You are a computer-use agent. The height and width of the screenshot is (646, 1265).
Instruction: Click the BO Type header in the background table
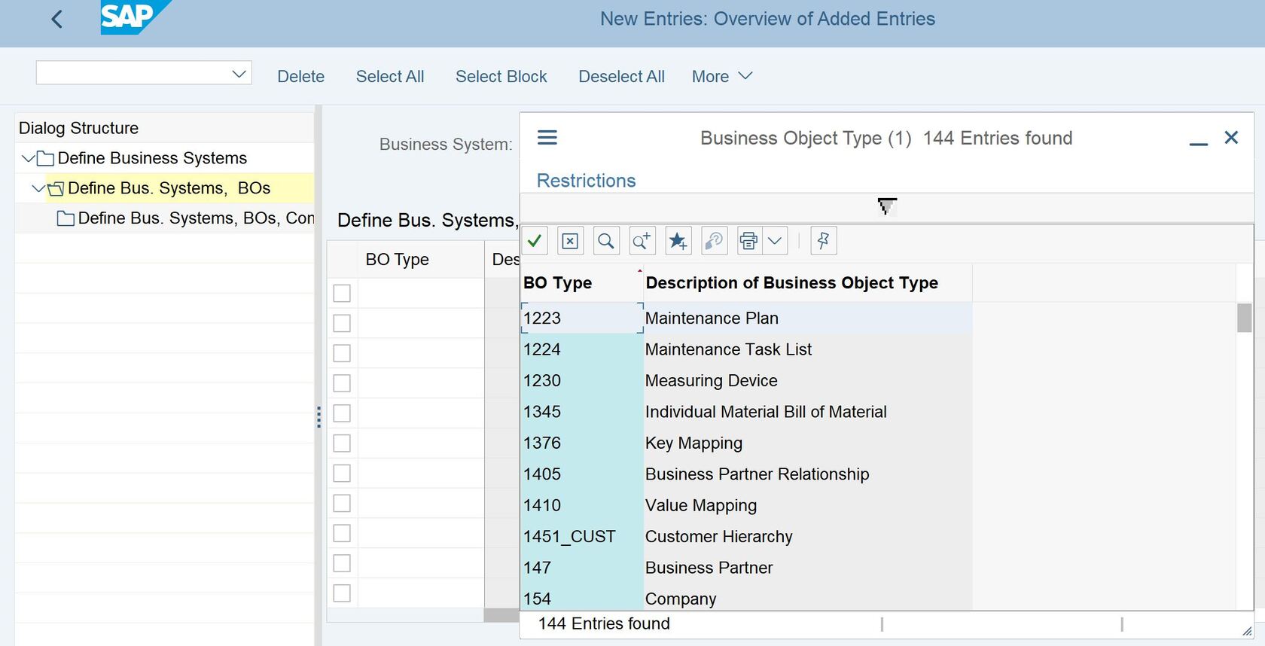coord(420,259)
